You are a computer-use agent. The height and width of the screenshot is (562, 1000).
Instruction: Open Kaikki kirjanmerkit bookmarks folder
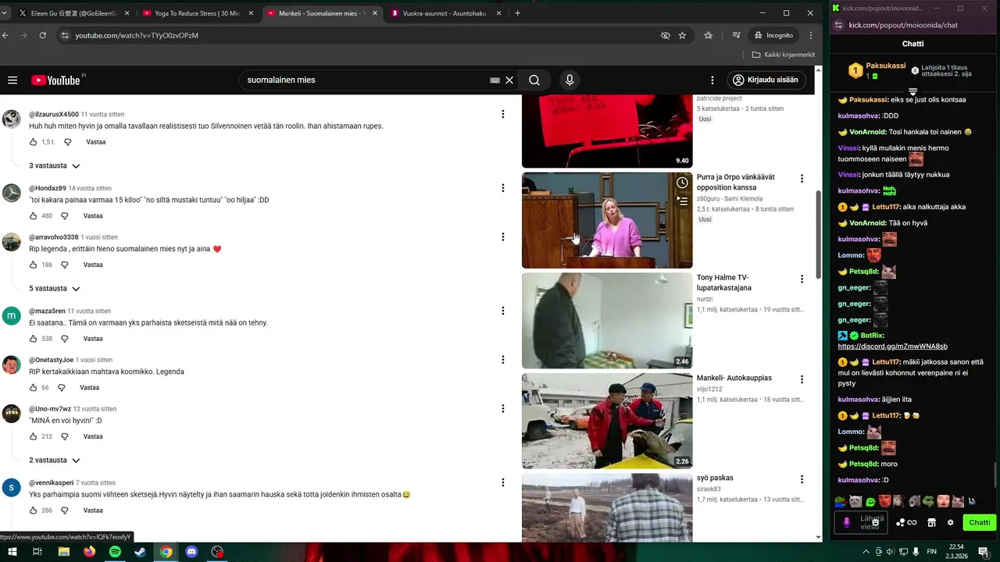click(x=784, y=55)
